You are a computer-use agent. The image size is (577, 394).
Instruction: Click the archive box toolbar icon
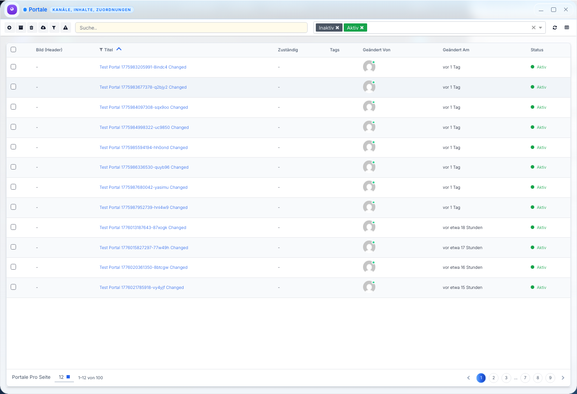[x=21, y=27]
